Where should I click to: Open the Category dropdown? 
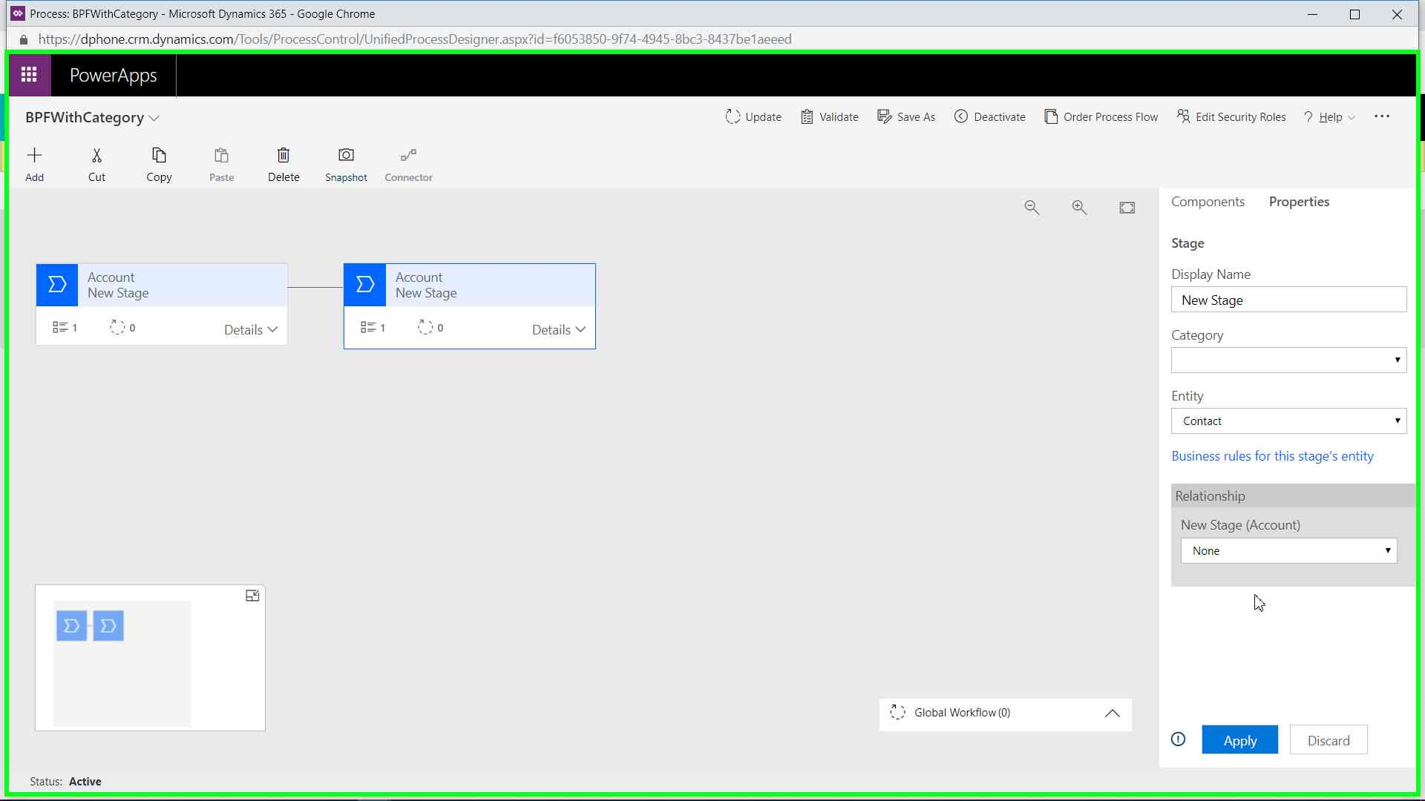pos(1288,360)
